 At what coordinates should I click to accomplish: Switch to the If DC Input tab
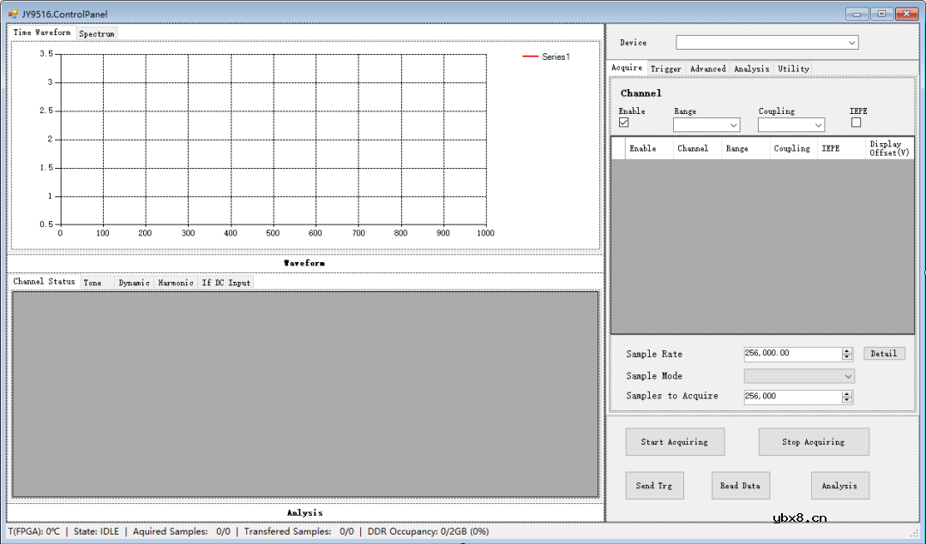(226, 283)
